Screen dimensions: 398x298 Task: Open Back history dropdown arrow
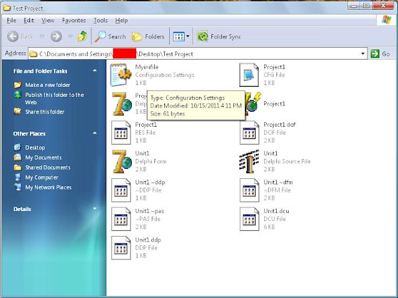tap(42, 37)
